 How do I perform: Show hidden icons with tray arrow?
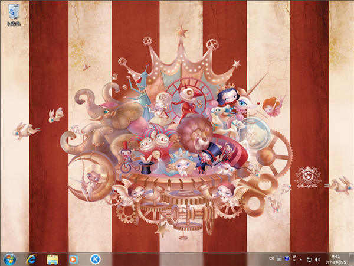[301, 259]
